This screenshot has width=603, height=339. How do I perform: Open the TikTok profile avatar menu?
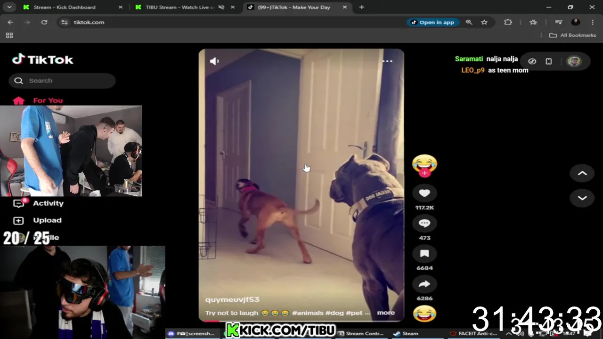[574, 61]
